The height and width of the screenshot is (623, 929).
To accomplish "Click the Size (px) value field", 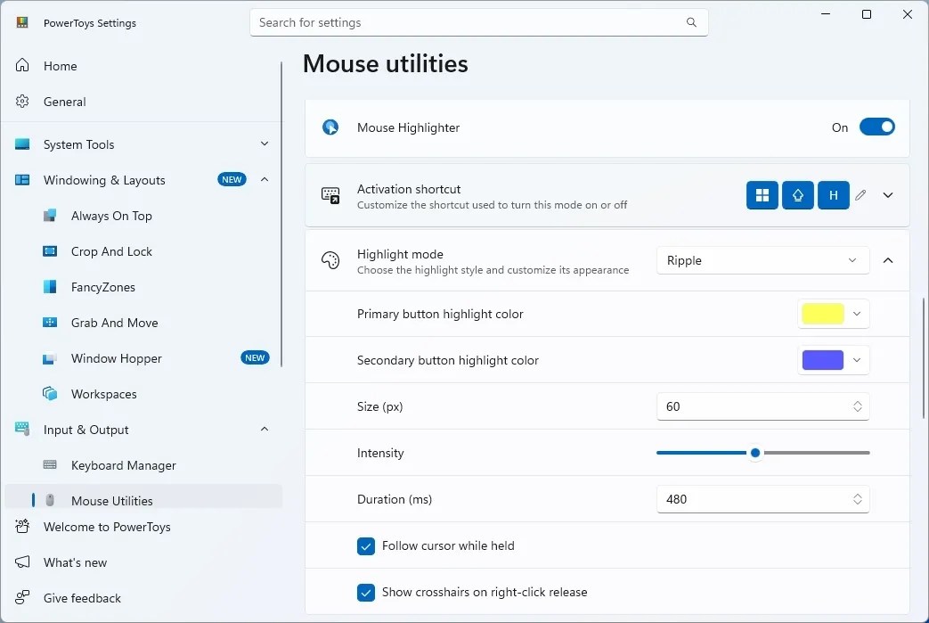I will tap(762, 406).
